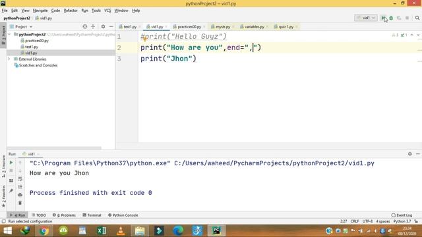Start debugging with the green bug icon
This screenshot has height=237, width=422.
click(x=391, y=18)
